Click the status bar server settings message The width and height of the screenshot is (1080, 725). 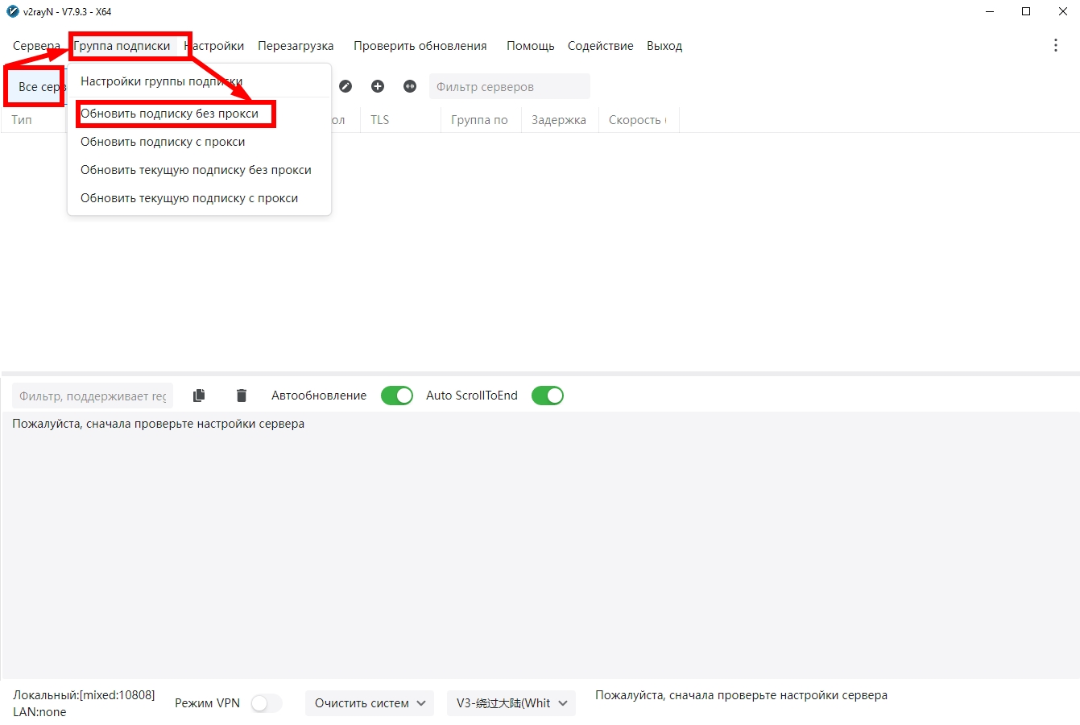click(x=741, y=695)
